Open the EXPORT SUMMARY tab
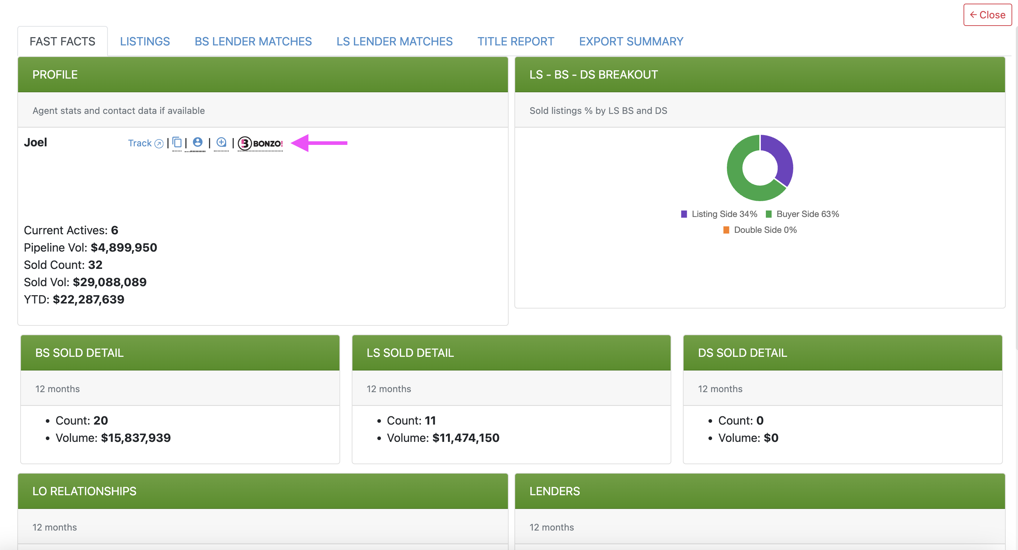This screenshot has width=1018, height=550. [631, 41]
